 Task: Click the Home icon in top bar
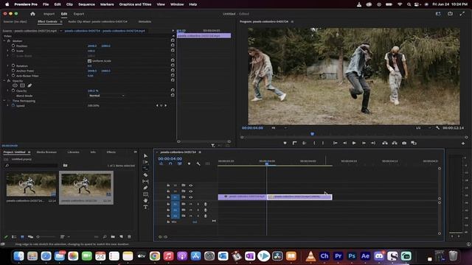[x=32, y=14]
